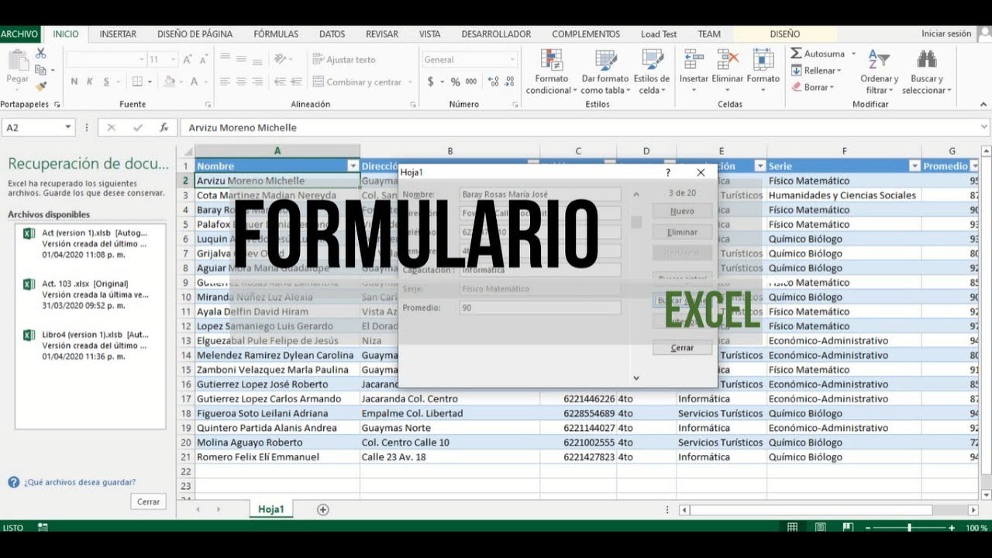Image resolution: width=992 pixels, height=558 pixels.
Task: Select the Format Painter brush icon
Action: pyautogui.click(x=41, y=86)
